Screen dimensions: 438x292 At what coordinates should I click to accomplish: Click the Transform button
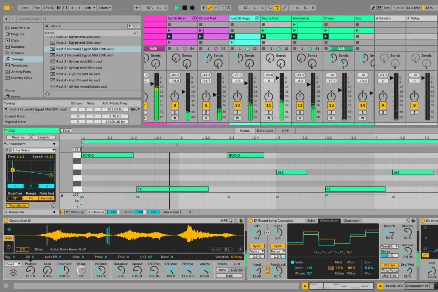coord(18,205)
